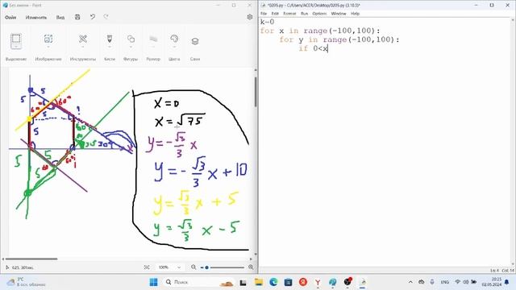Redo the action in Paint
Screen dimensions: 516x290
point(106,17)
